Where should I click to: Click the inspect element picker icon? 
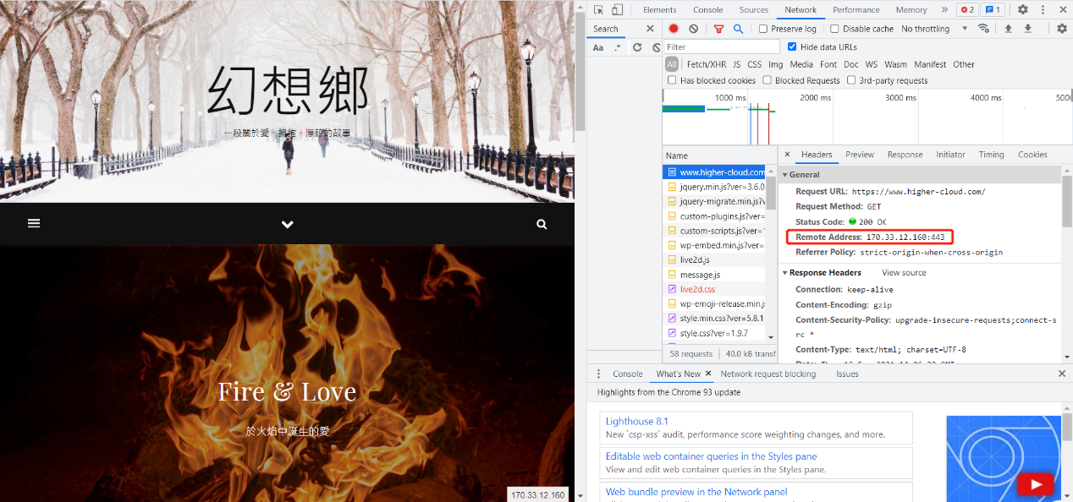598,10
